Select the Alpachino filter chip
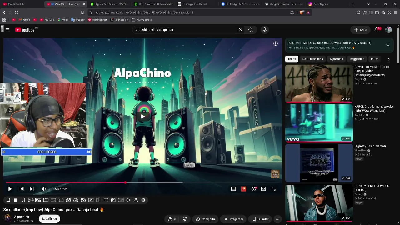Viewport: 400px width, 225px height. coord(336,59)
